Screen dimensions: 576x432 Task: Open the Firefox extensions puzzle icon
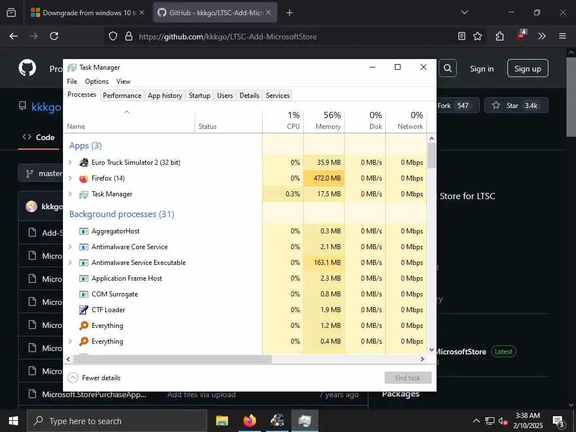tap(499, 36)
